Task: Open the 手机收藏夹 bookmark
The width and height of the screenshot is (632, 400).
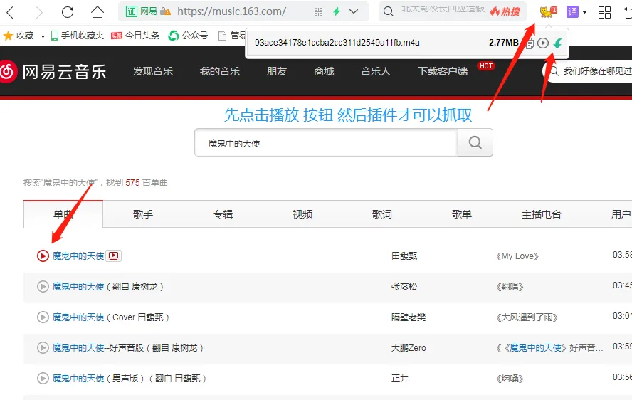Action: pyautogui.click(x=78, y=36)
